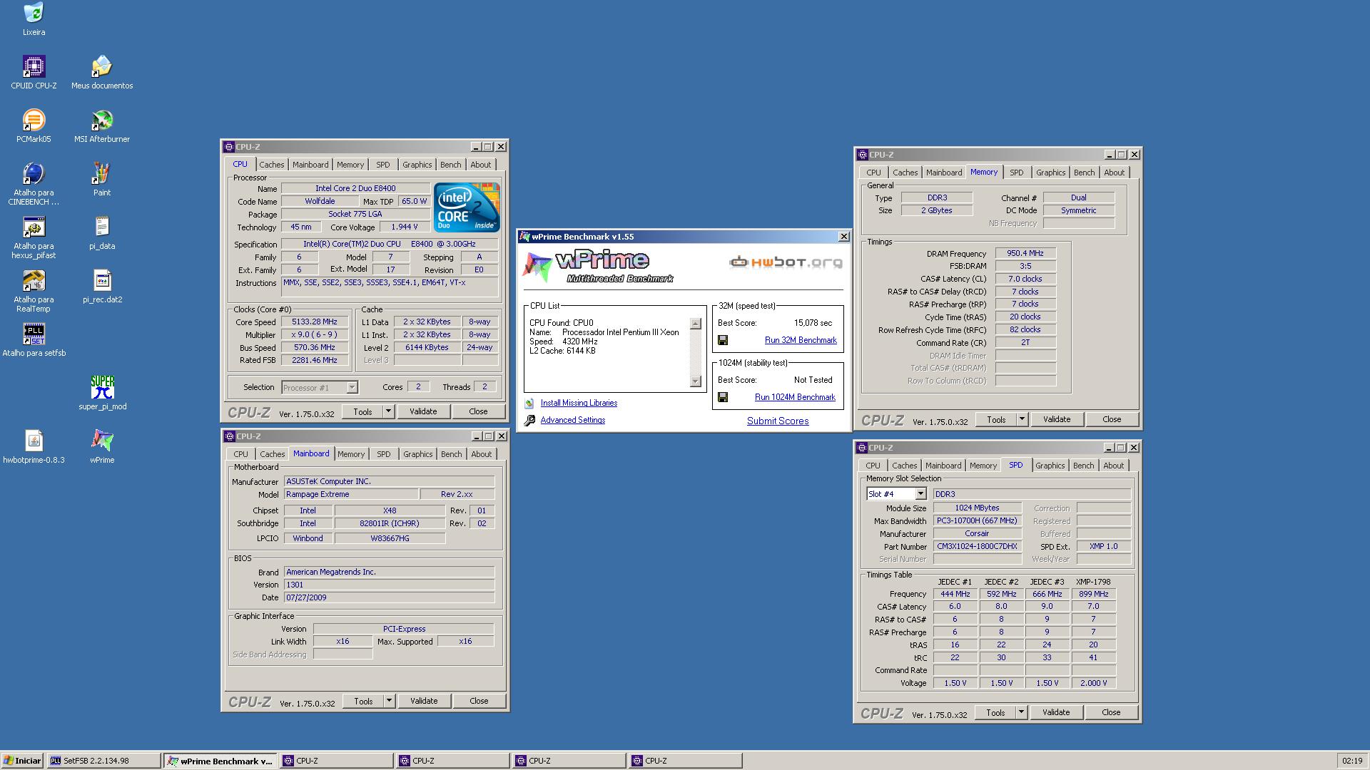This screenshot has height=770, width=1370.
Task: Expand the Processor #1 selection dropdown
Action: [352, 388]
